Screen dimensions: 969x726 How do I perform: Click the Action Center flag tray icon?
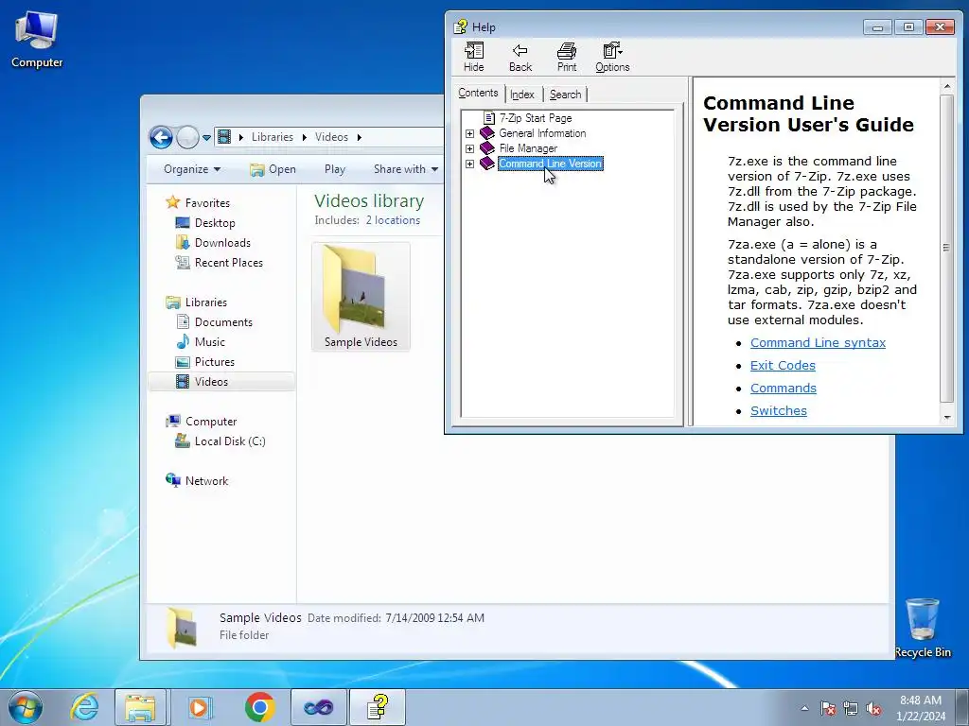click(x=827, y=708)
